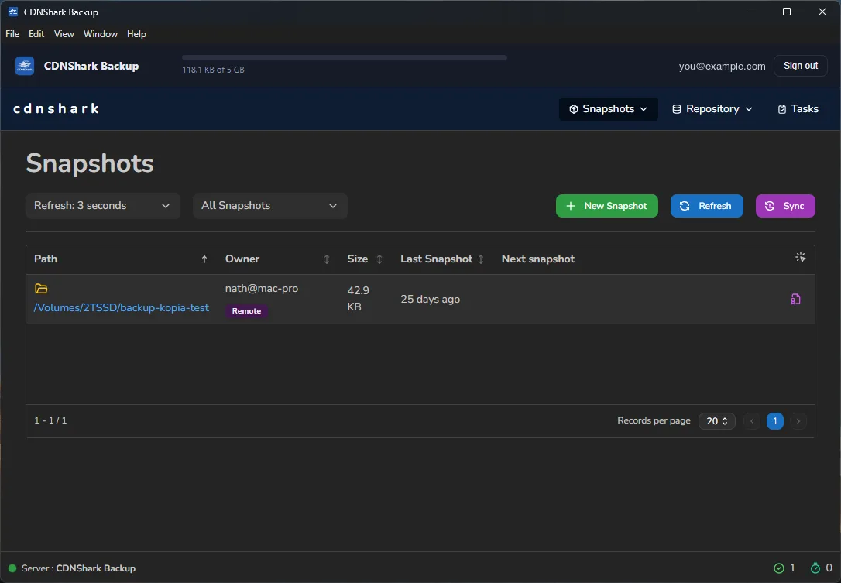The height and width of the screenshot is (583, 841).
Task: Sort by Last Snapshot column arrows
Action: point(481,259)
